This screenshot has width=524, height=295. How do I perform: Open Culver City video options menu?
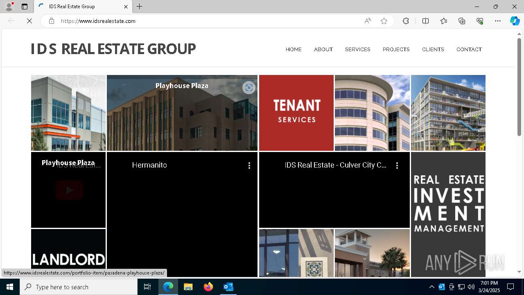pos(397,166)
